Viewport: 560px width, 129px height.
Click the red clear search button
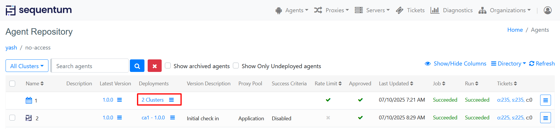[x=155, y=66]
